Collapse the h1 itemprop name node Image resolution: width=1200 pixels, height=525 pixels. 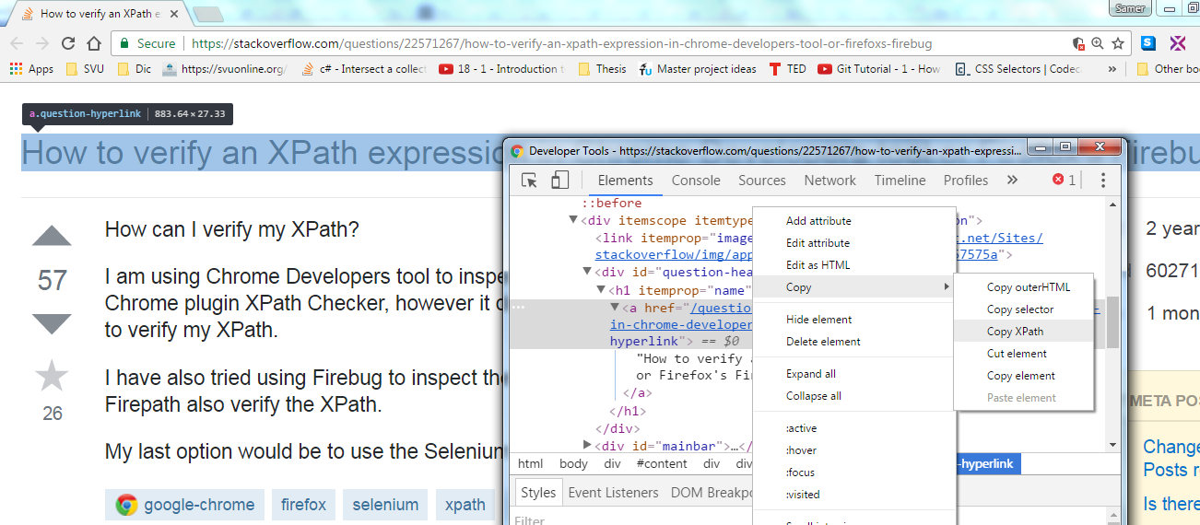pos(601,290)
